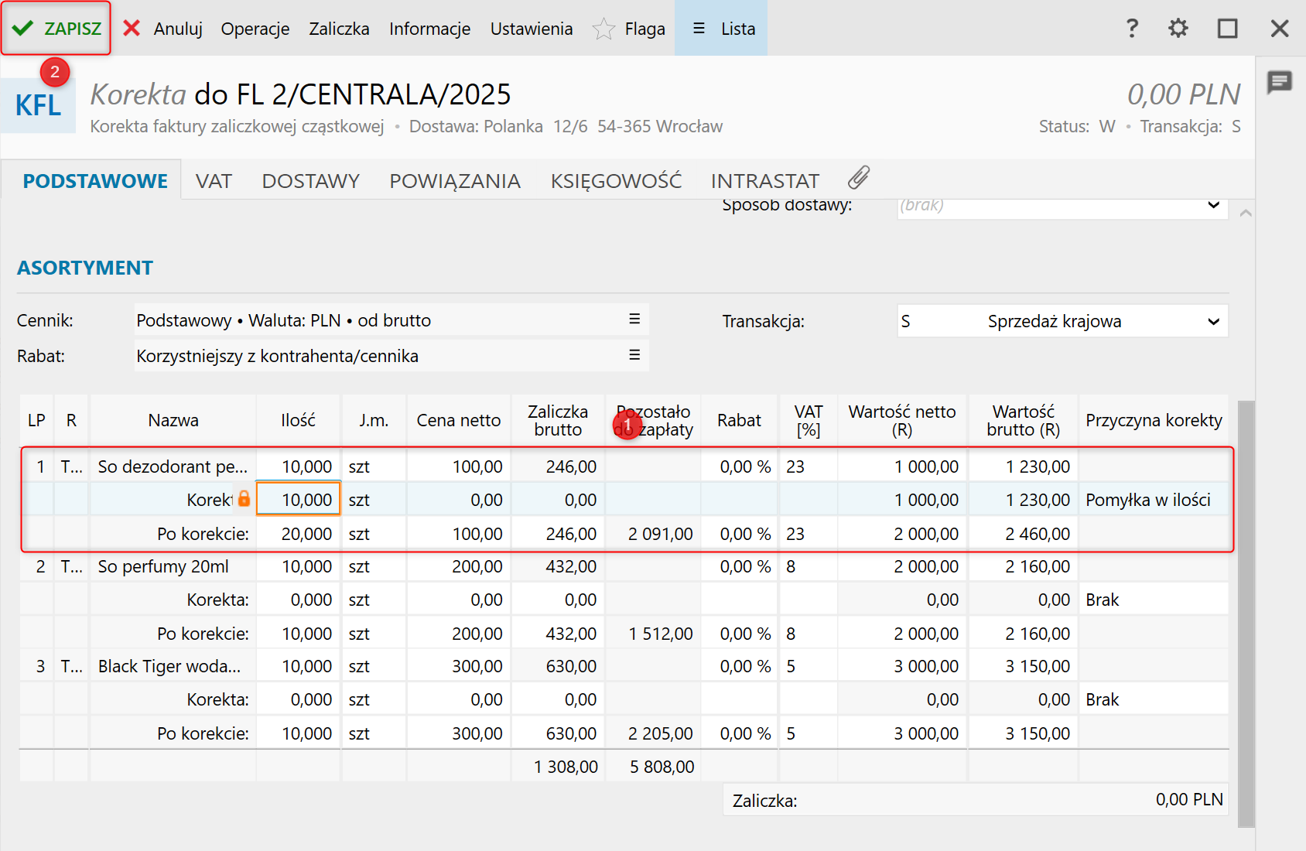Open the help question mark icon
Viewport: 1306px width, 851px height.
[1132, 29]
